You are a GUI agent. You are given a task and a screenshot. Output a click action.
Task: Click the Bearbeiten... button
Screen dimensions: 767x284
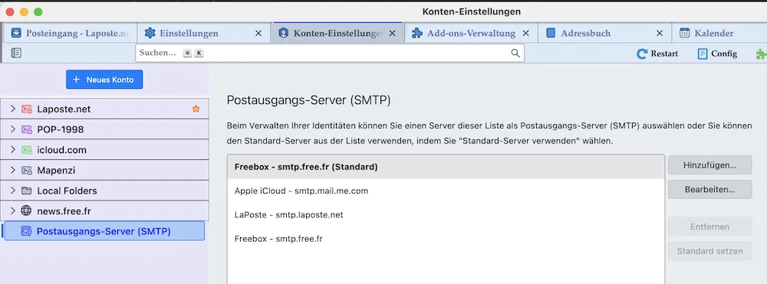(709, 189)
